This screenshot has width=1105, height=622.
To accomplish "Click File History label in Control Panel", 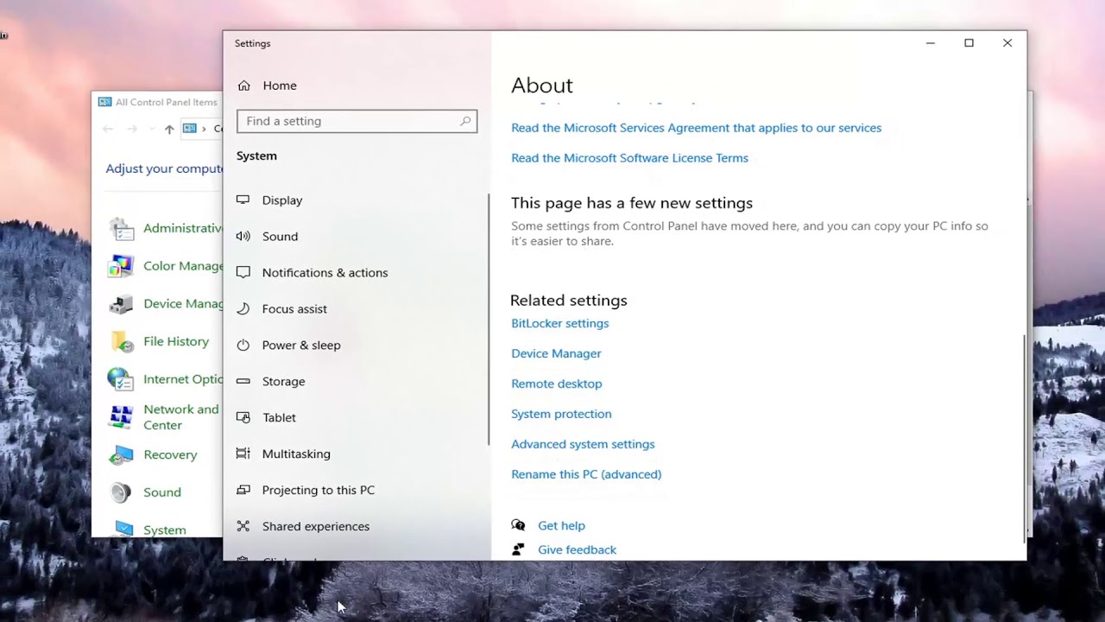I will click(x=176, y=341).
